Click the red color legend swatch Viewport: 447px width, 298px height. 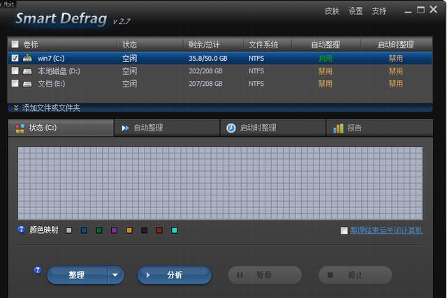(159, 230)
